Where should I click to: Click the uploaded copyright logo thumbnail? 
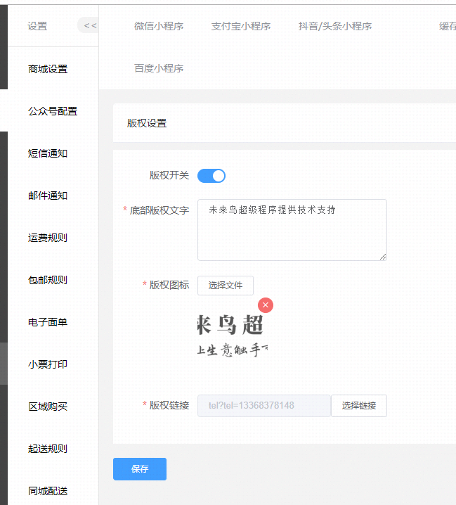point(232,335)
